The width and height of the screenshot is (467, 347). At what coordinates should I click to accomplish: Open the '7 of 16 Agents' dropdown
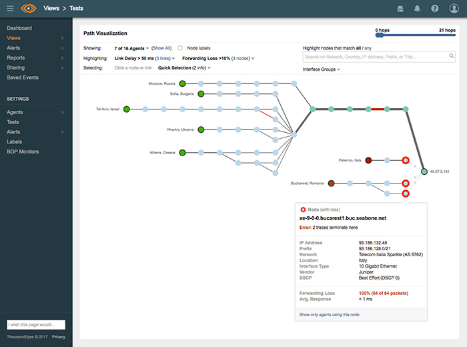pos(132,48)
